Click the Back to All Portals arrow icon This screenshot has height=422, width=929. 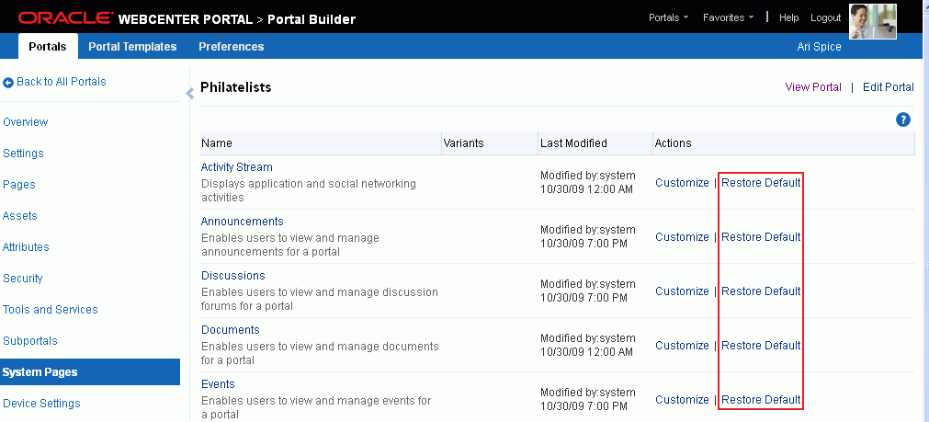pyautogui.click(x=8, y=83)
